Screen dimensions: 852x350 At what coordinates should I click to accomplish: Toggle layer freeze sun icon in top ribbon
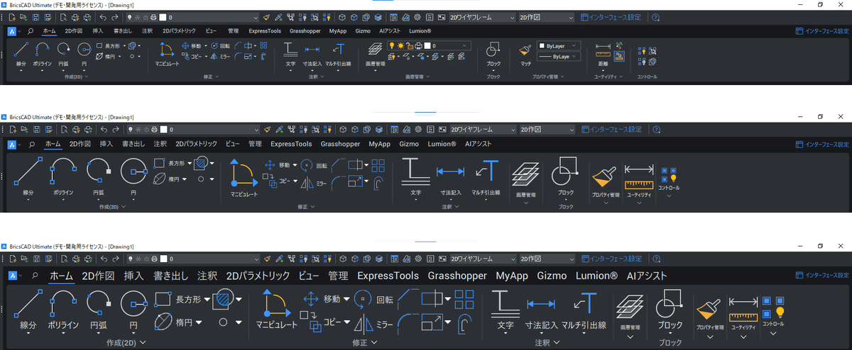coord(400,45)
